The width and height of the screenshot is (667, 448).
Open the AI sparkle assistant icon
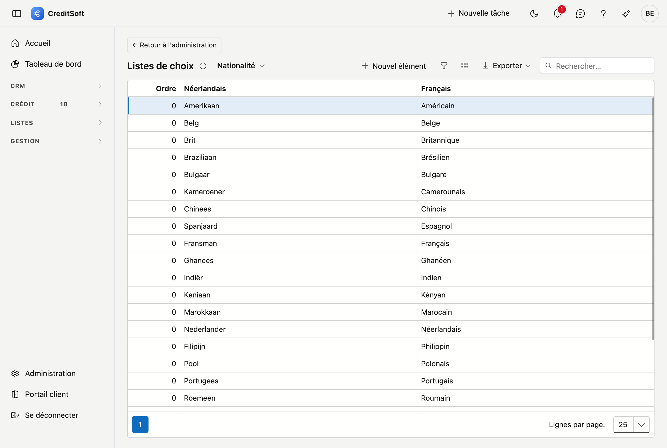click(626, 14)
